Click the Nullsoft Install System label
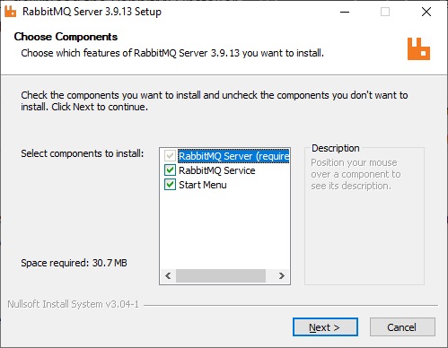 click(74, 304)
